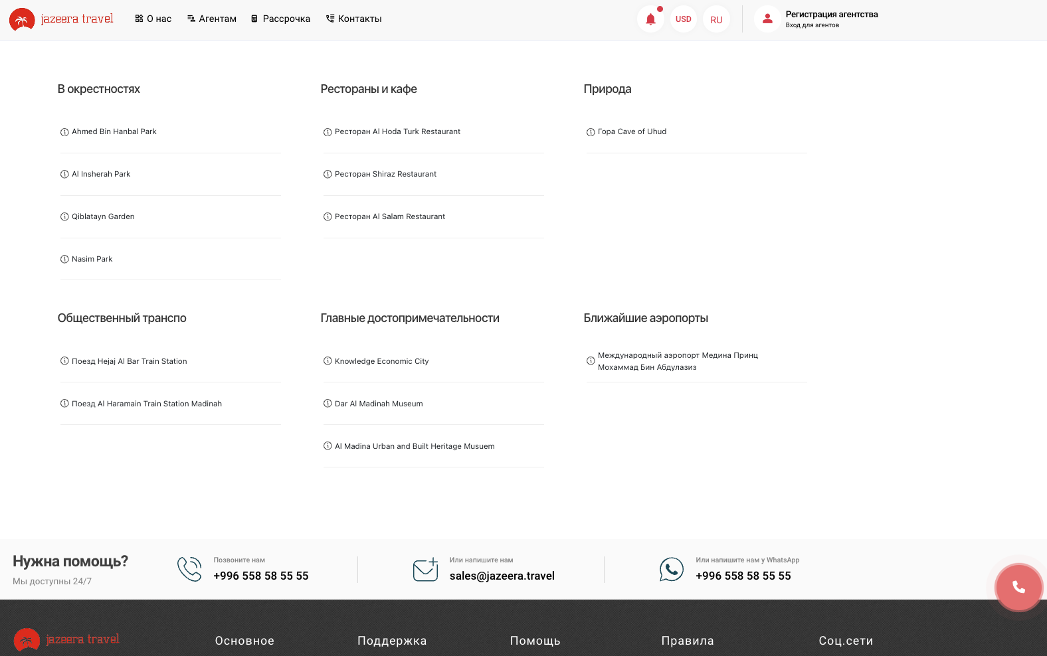Screen dimensions: 1047x656
Task: Open the USD currency selector
Action: [x=683, y=19]
